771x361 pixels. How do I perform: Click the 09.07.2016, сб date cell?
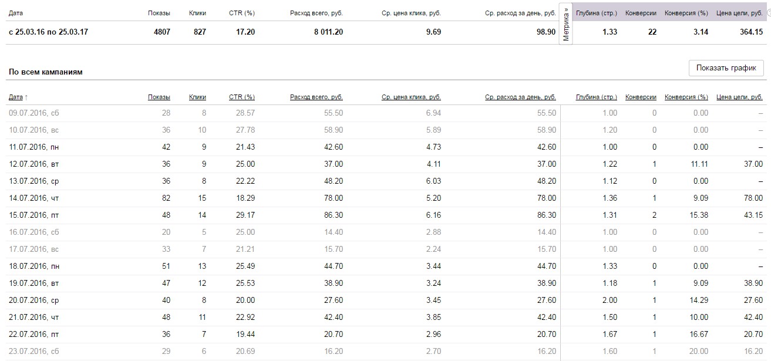click(x=34, y=113)
